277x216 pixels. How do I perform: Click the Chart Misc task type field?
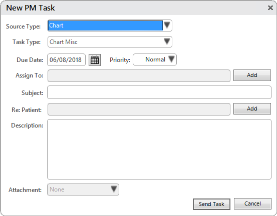(x=106, y=42)
